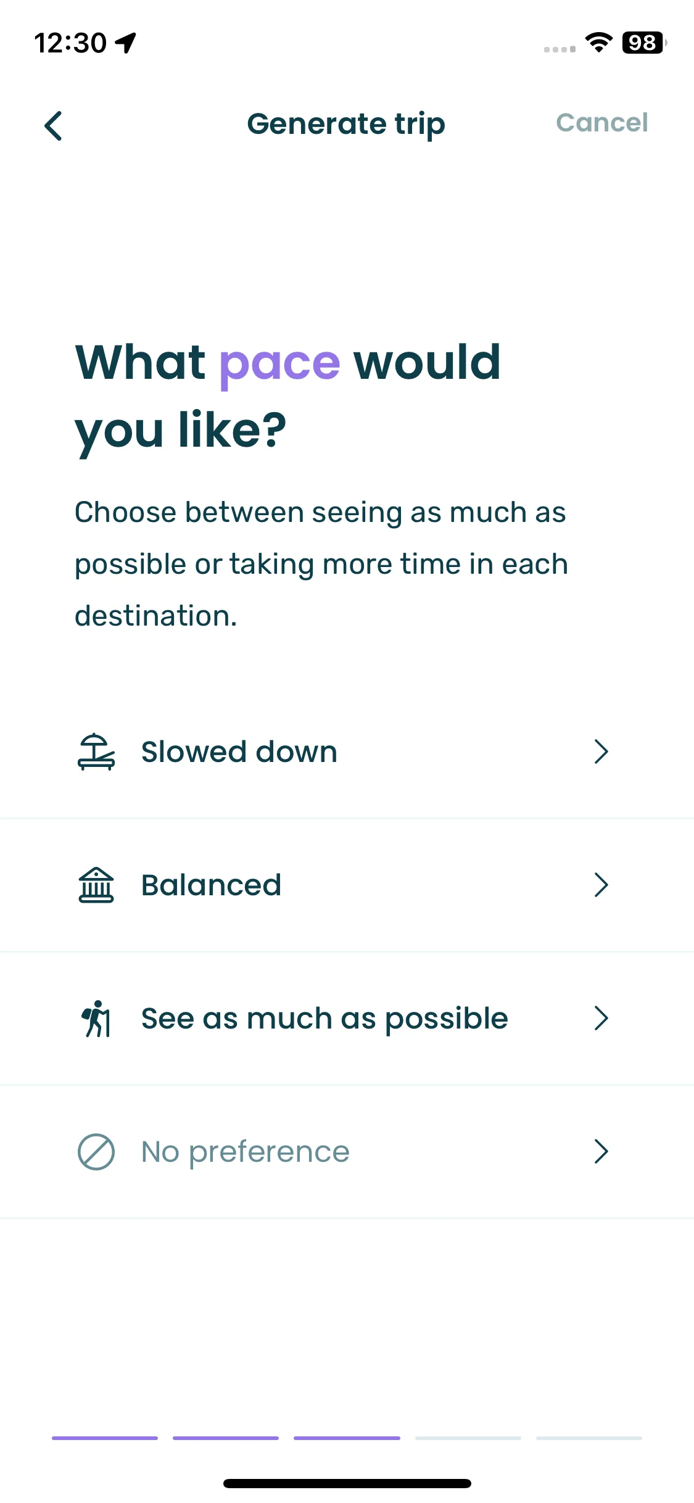
Task: Choose the No preference option
Action: 347,1151
